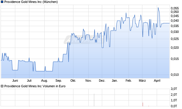The image size is (182, 109).
Task: Click the 0,050 price axis value
Action: click(175, 12)
